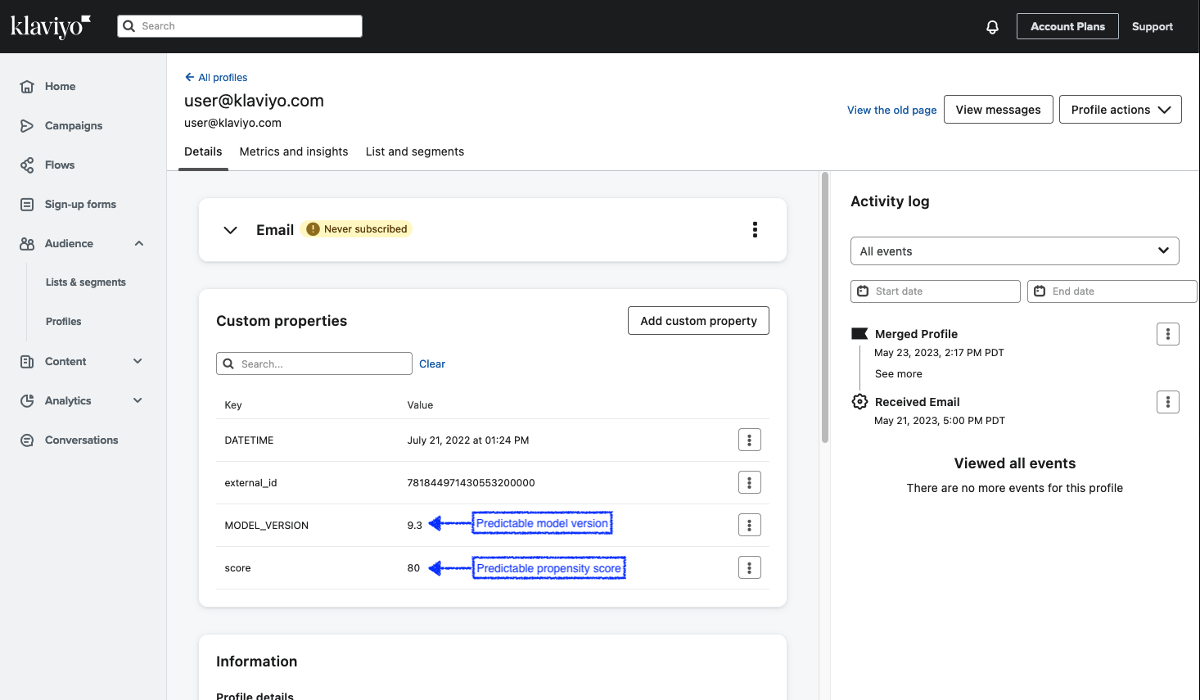Click the View messages button
This screenshot has height=700, width=1200.
click(x=999, y=110)
